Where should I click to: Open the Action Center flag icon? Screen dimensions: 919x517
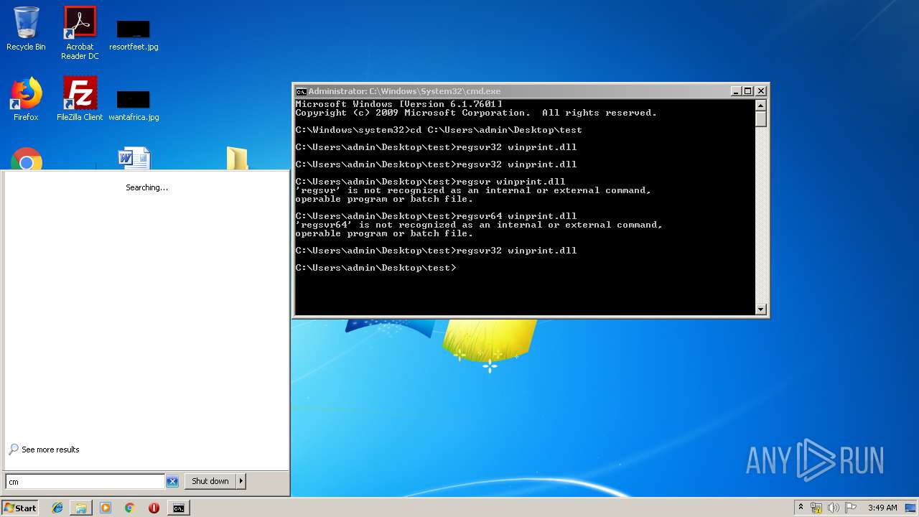tap(851, 508)
